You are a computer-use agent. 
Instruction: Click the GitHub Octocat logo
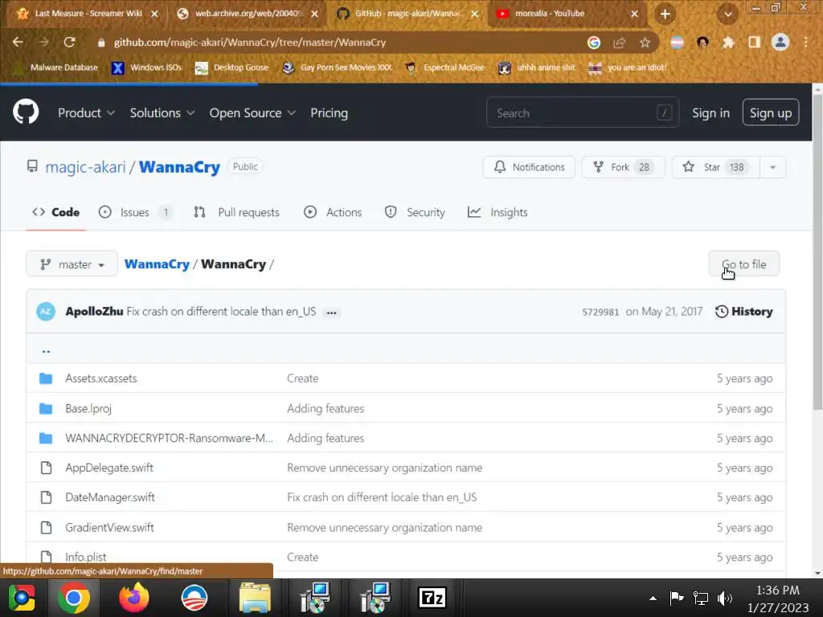pos(26,112)
